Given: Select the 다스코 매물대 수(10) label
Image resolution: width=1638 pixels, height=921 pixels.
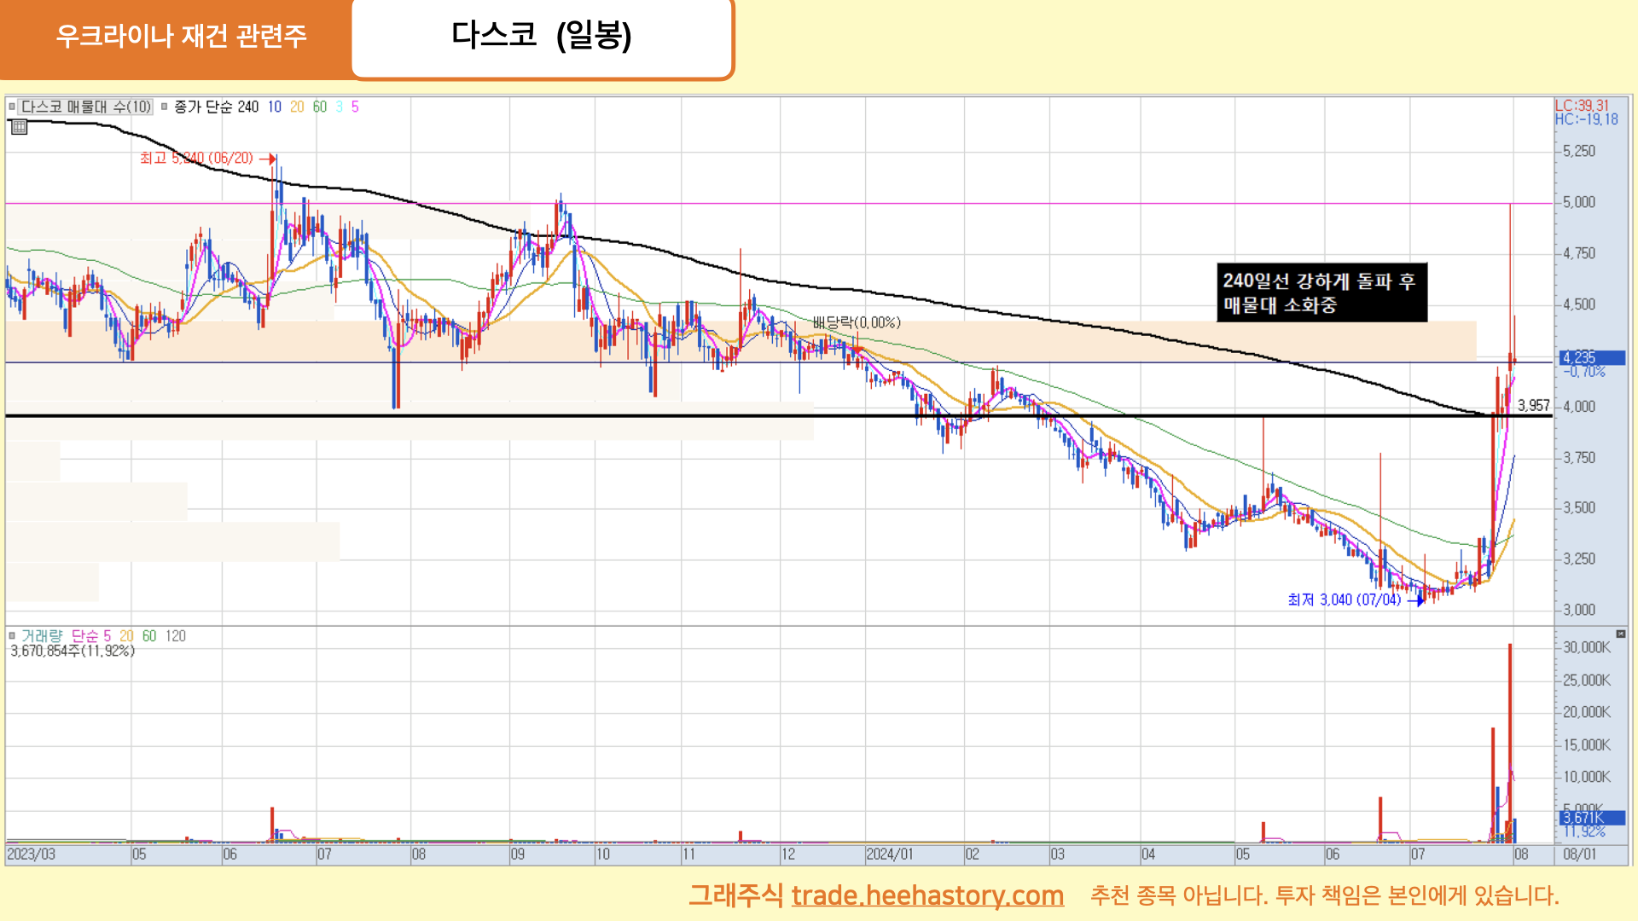Looking at the screenshot, I should pos(85,107).
